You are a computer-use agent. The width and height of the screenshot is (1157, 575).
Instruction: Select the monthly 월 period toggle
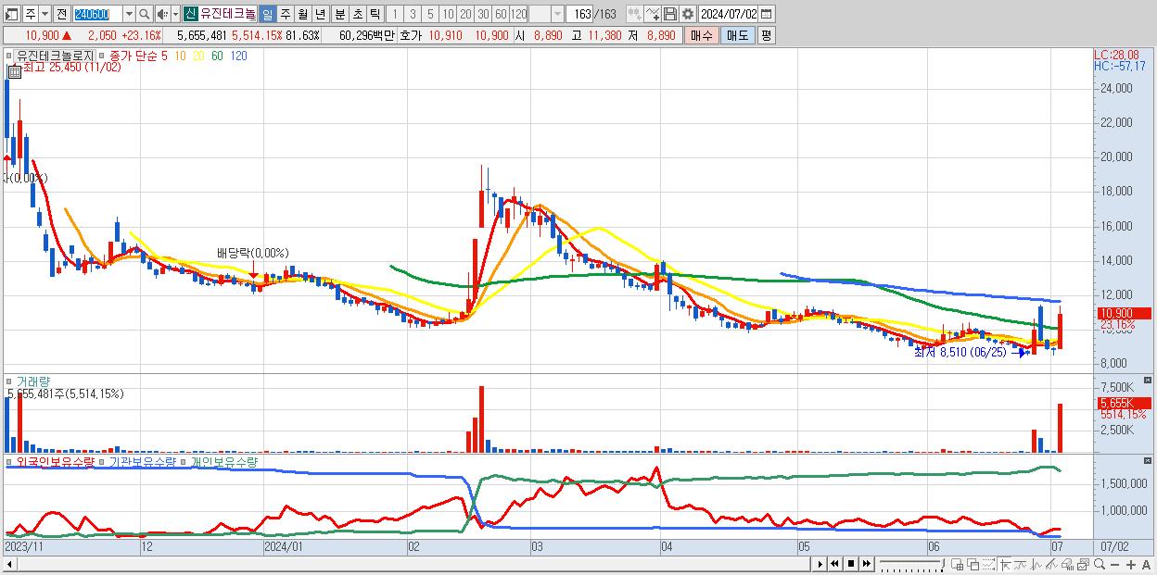[302, 14]
